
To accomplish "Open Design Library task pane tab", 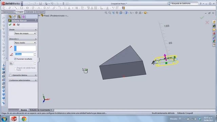I will point(214,26).
